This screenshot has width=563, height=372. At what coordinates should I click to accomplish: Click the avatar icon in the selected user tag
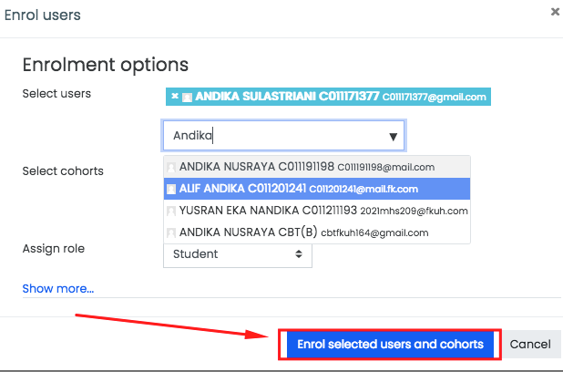pyautogui.click(x=186, y=97)
